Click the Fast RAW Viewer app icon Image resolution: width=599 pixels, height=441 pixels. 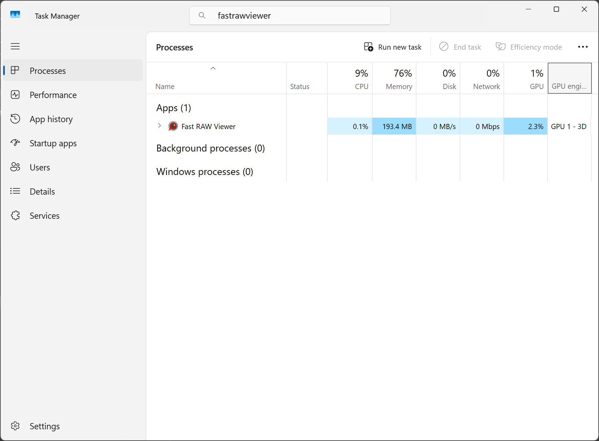click(173, 126)
